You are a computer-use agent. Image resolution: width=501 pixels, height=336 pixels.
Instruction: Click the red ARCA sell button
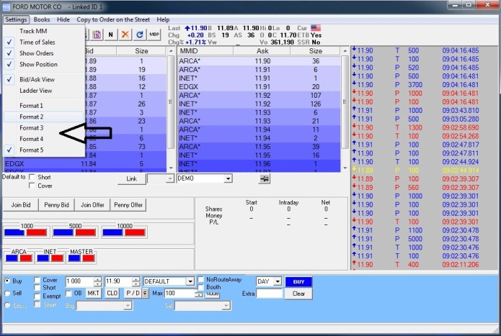pyautogui.click(x=26, y=258)
